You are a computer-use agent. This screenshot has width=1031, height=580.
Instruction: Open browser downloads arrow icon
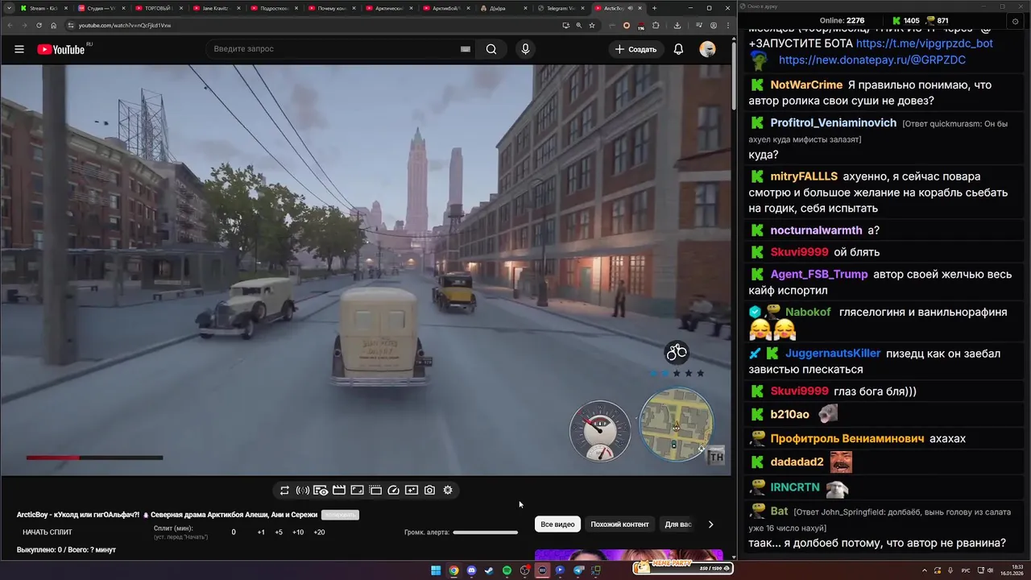677,25
